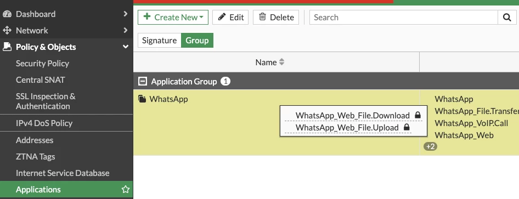
Task: Expand the Network menu chevron
Action: click(125, 30)
